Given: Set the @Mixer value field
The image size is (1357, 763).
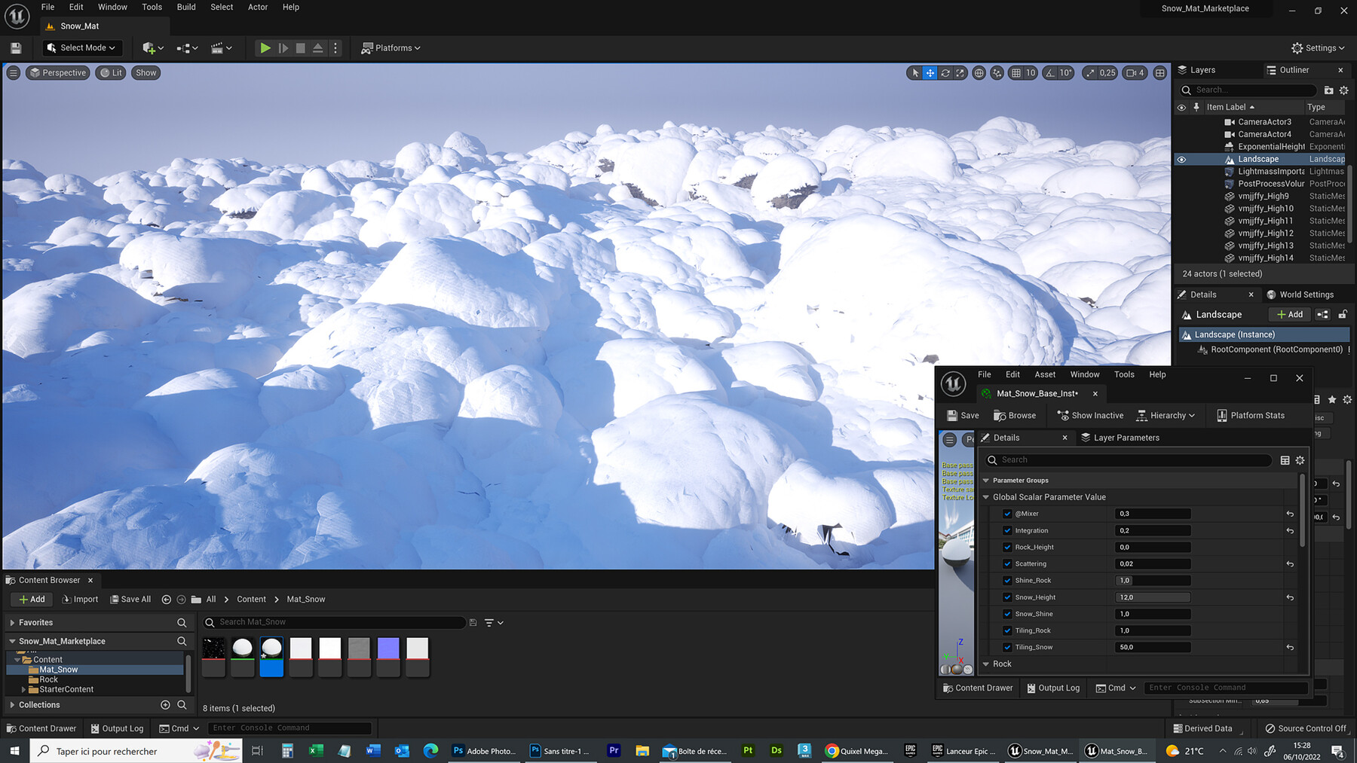Looking at the screenshot, I should 1152,513.
